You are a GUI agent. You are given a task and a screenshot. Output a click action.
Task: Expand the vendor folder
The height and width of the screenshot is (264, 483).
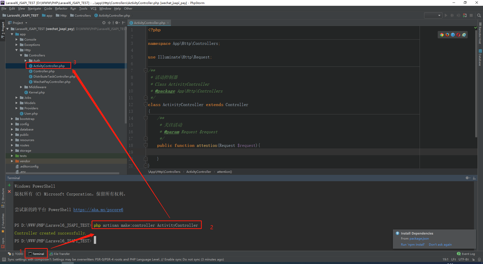(12, 161)
